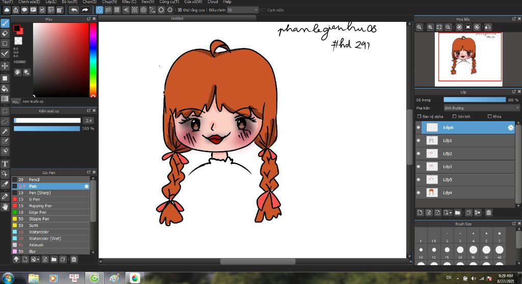Enable the radial snap icon
Screen dimensions: 522x284
click(x=135, y=10)
